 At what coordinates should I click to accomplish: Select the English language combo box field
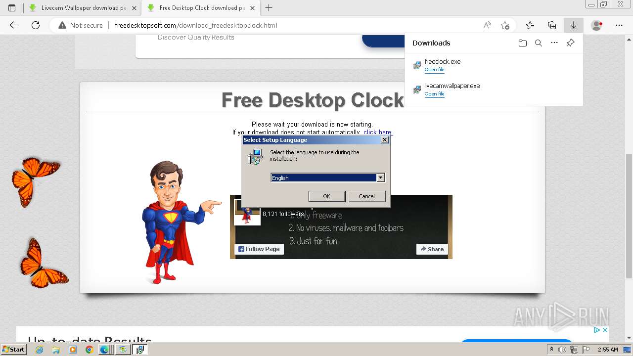click(x=328, y=178)
